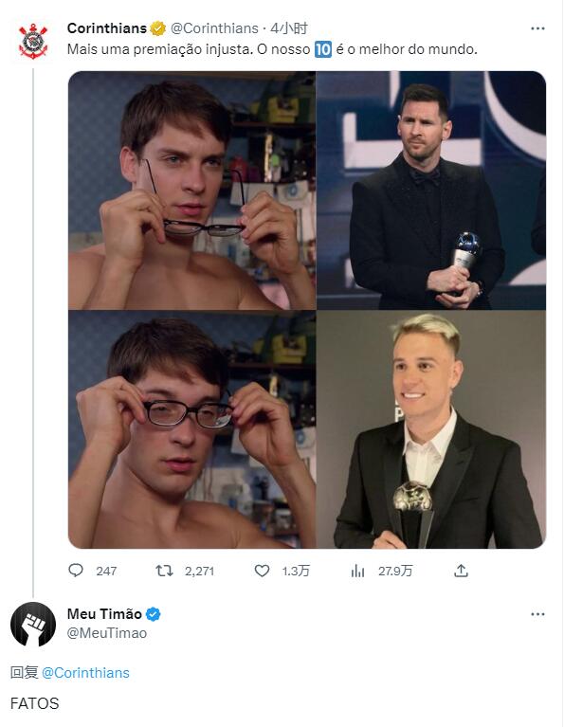The width and height of the screenshot is (564, 727).
Task: View the bottom-right image of blond man with trophy
Action: pyautogui.click(x=431, y=429)
